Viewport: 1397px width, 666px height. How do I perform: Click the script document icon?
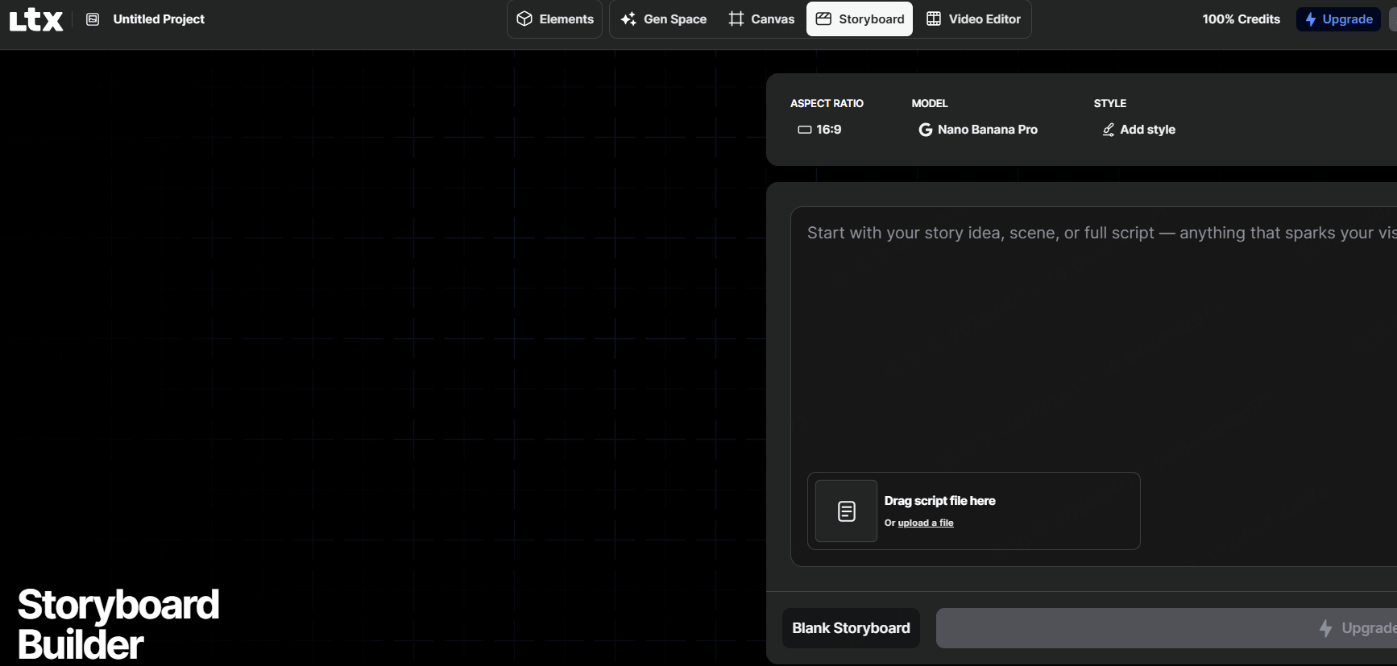click(846, 511)
